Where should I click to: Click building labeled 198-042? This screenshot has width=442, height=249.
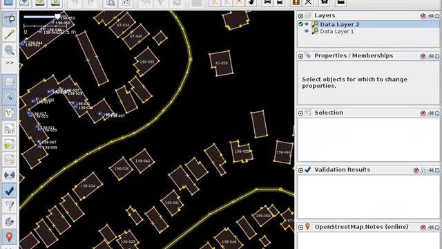(x=143, y=161)
